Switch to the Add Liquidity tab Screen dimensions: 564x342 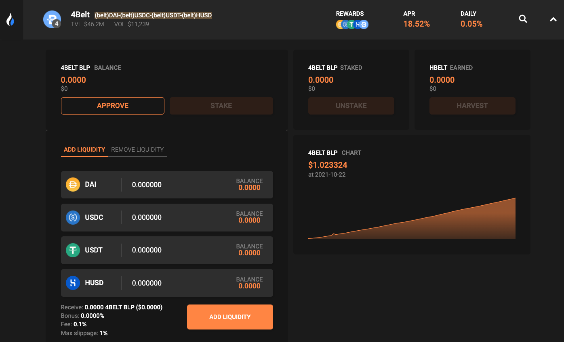(84, 150)
